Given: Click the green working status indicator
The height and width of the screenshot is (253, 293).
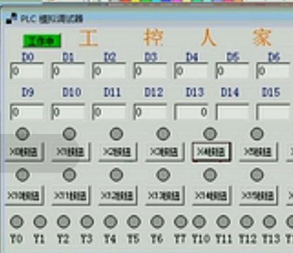Looking at the screenshot, I should (x=42, y=41).
